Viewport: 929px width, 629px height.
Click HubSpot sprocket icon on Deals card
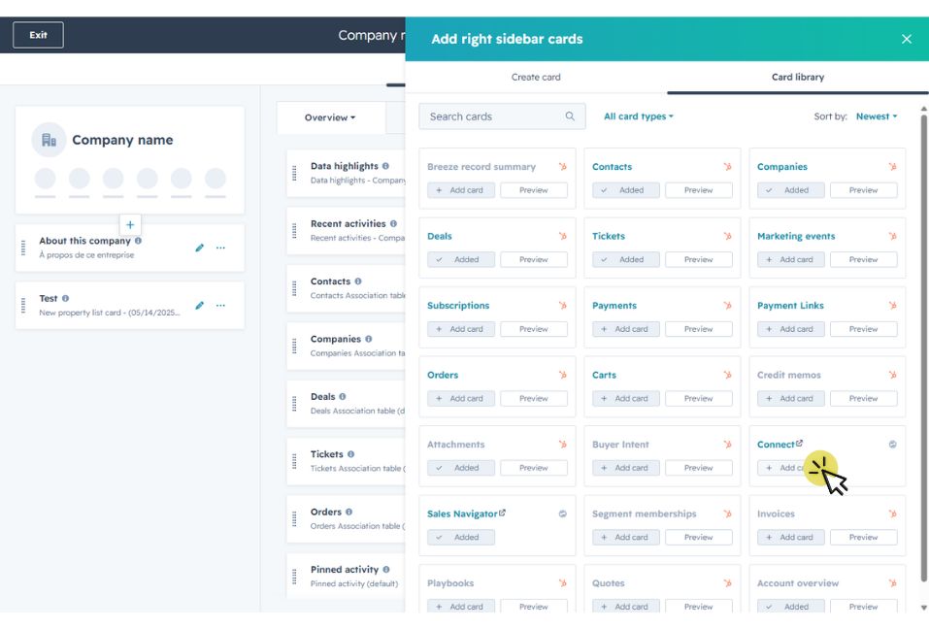coord(562,236)
